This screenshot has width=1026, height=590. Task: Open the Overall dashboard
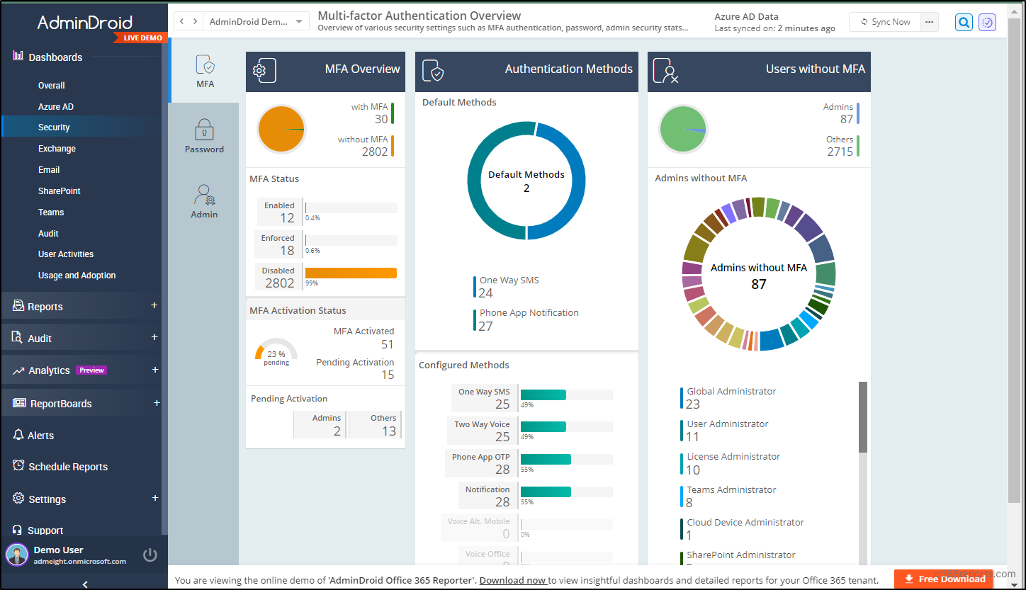click(x=52, y=86)
